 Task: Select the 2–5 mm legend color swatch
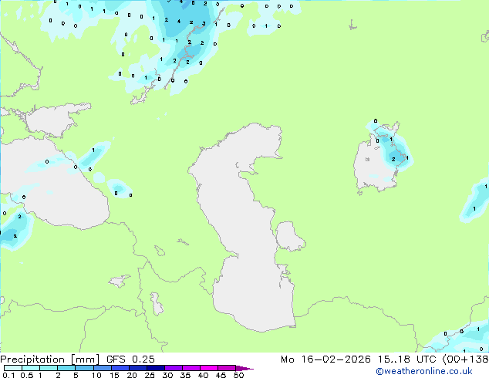66,368
